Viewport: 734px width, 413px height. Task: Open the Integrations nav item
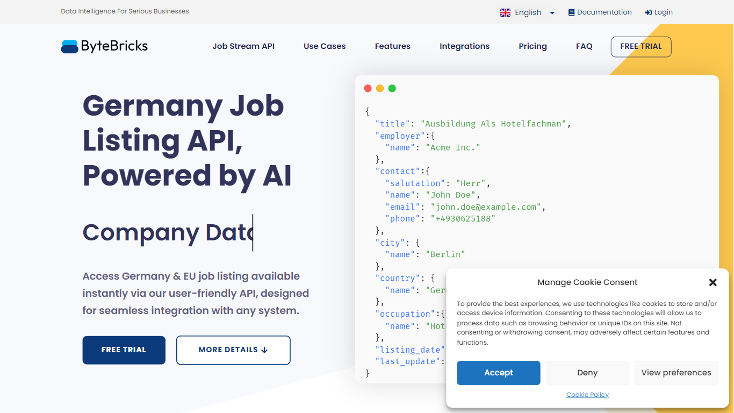tap(464, 46)
